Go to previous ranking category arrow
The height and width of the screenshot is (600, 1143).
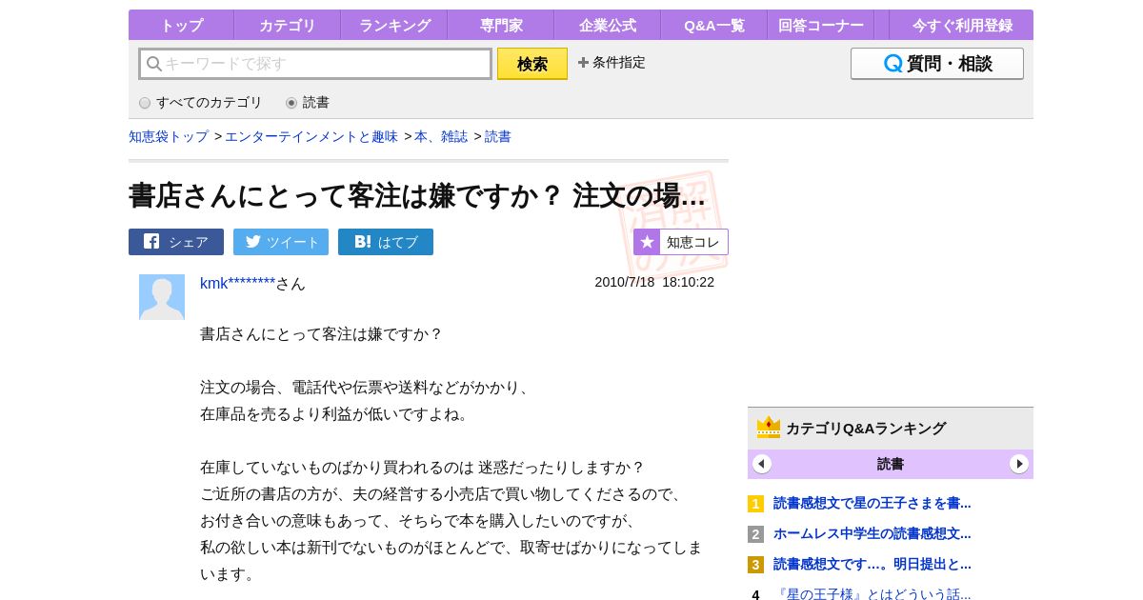[x=762, y=464]
